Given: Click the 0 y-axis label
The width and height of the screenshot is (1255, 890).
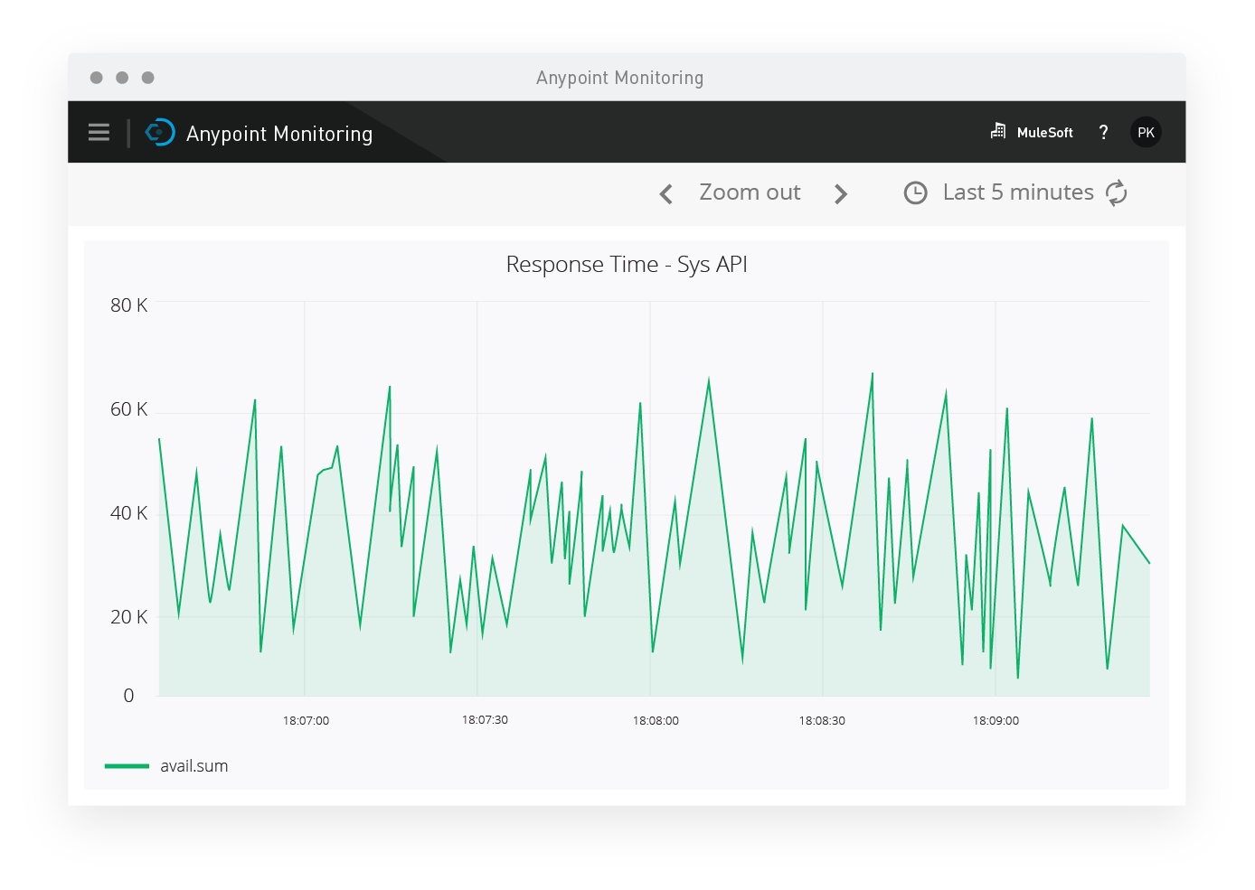Looking at the screenshot, I should coord(128,696).
